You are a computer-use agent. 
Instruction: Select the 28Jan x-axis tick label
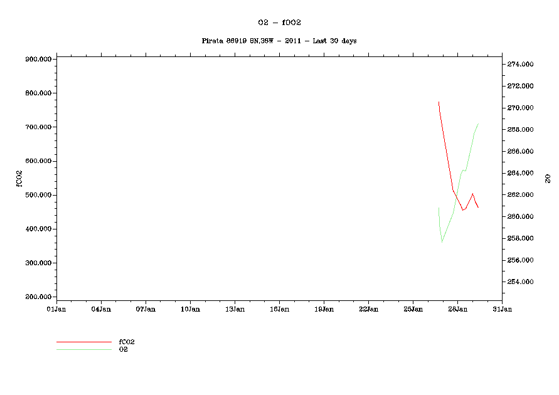tap(457, 309)
